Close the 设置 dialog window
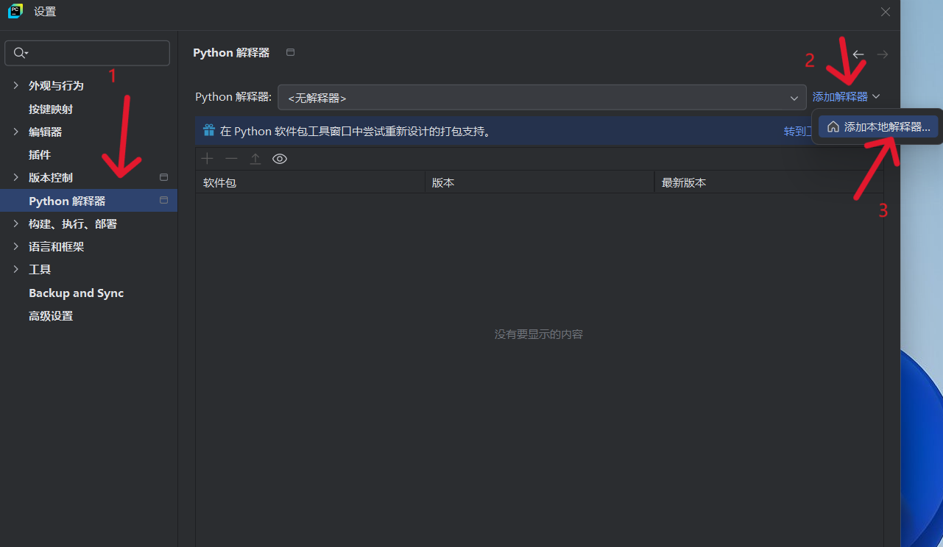The height and width of the screenshot is (547, 943). coord(886,12)
